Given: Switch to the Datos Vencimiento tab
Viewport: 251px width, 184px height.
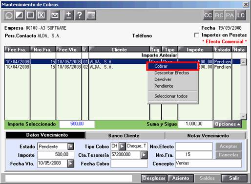Looking at the screenshot, I should 45,135.
